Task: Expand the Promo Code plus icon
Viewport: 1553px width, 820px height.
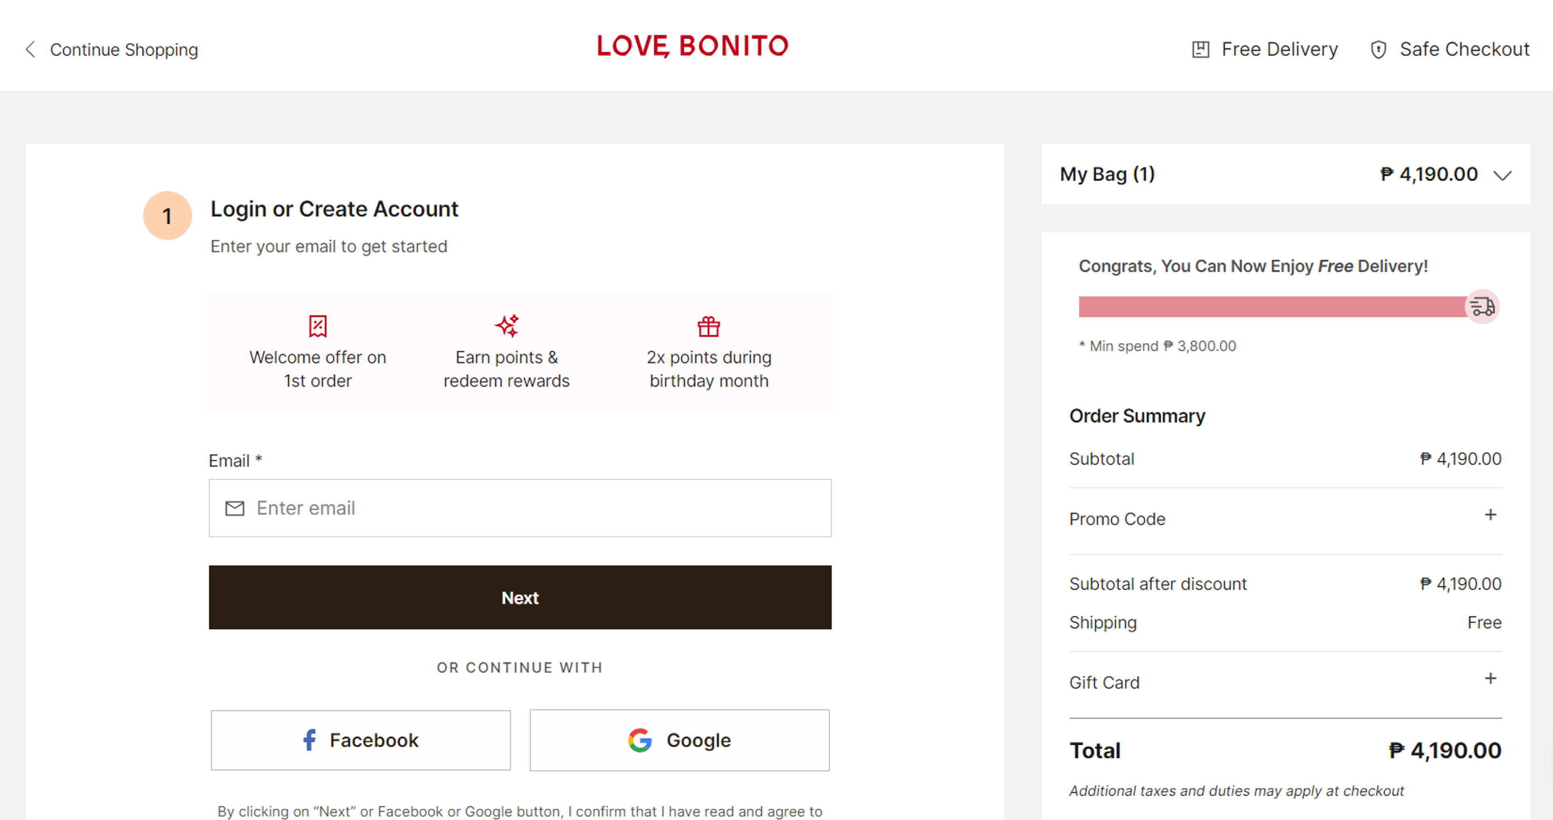Action: pyautogui.click(x=1490, y=515)
